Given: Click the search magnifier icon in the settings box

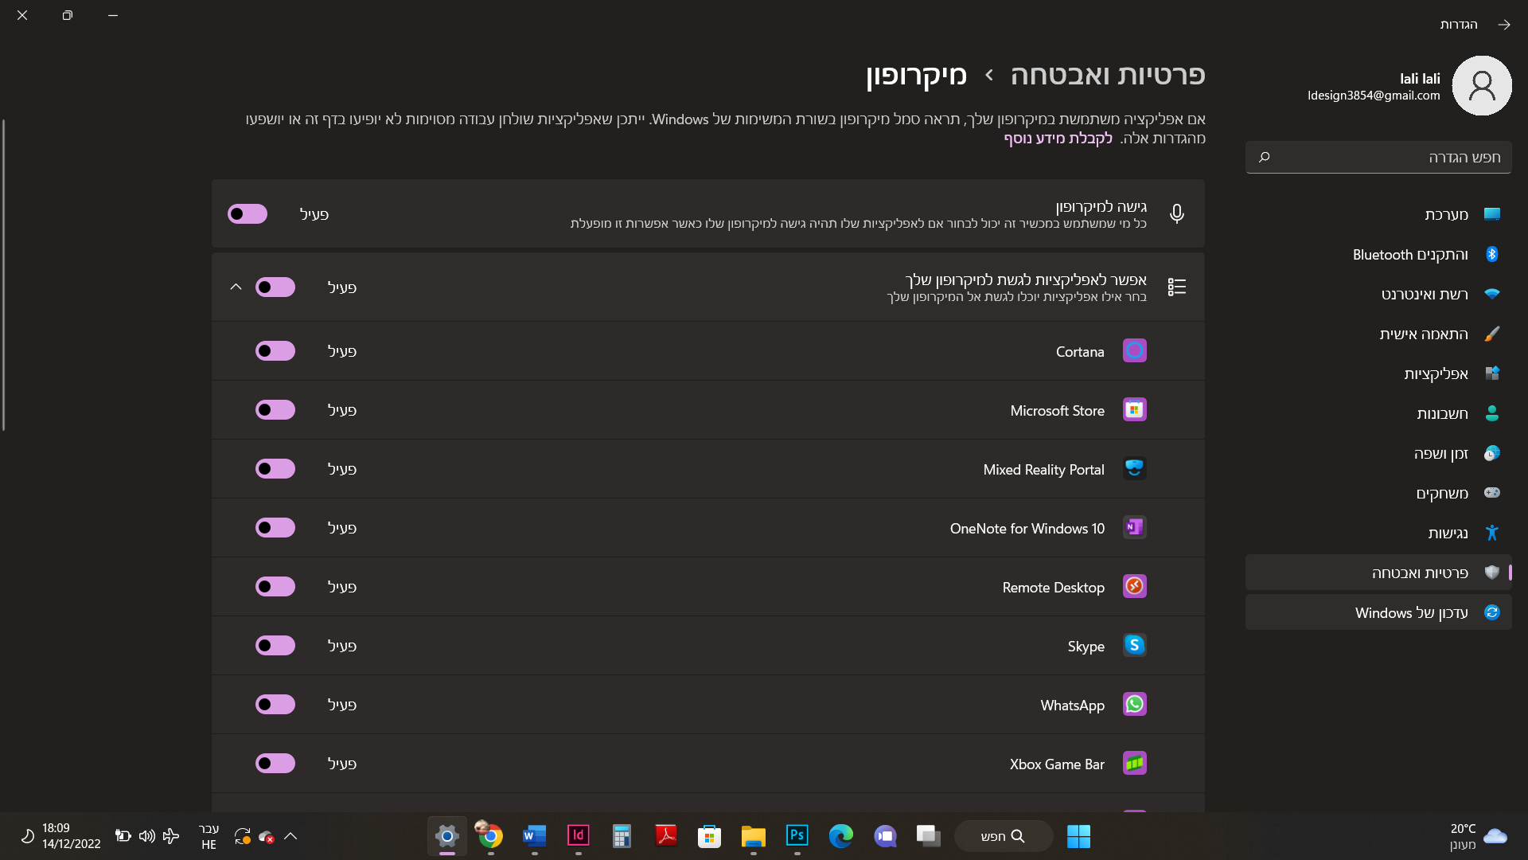Looking at the screenshot, I should (x=1264, y=157).
